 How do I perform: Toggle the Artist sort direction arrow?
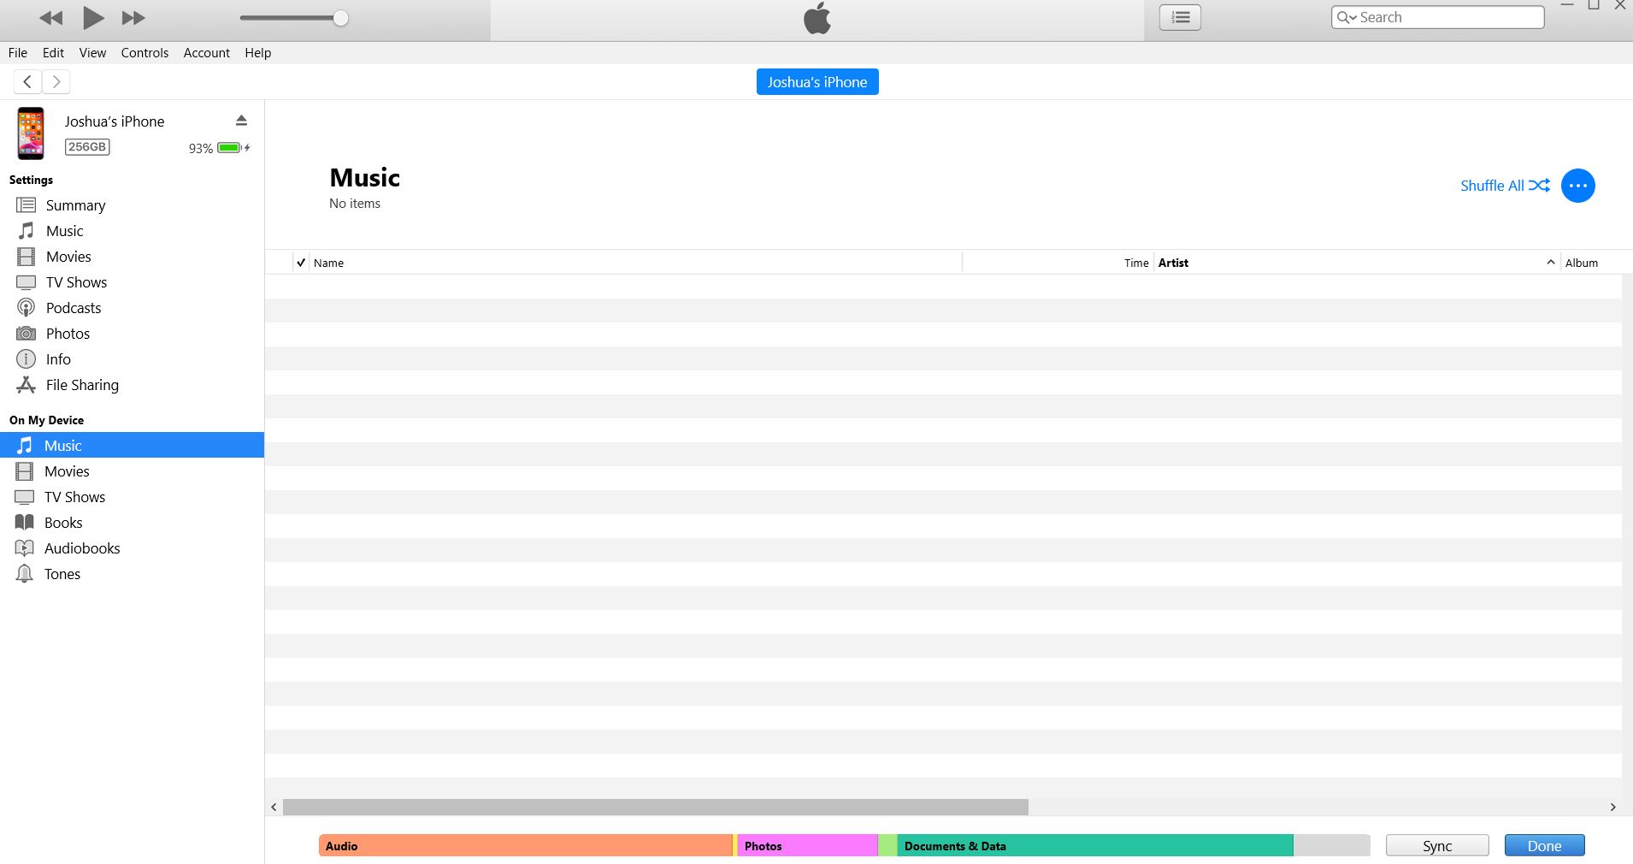coord(1551,262)
